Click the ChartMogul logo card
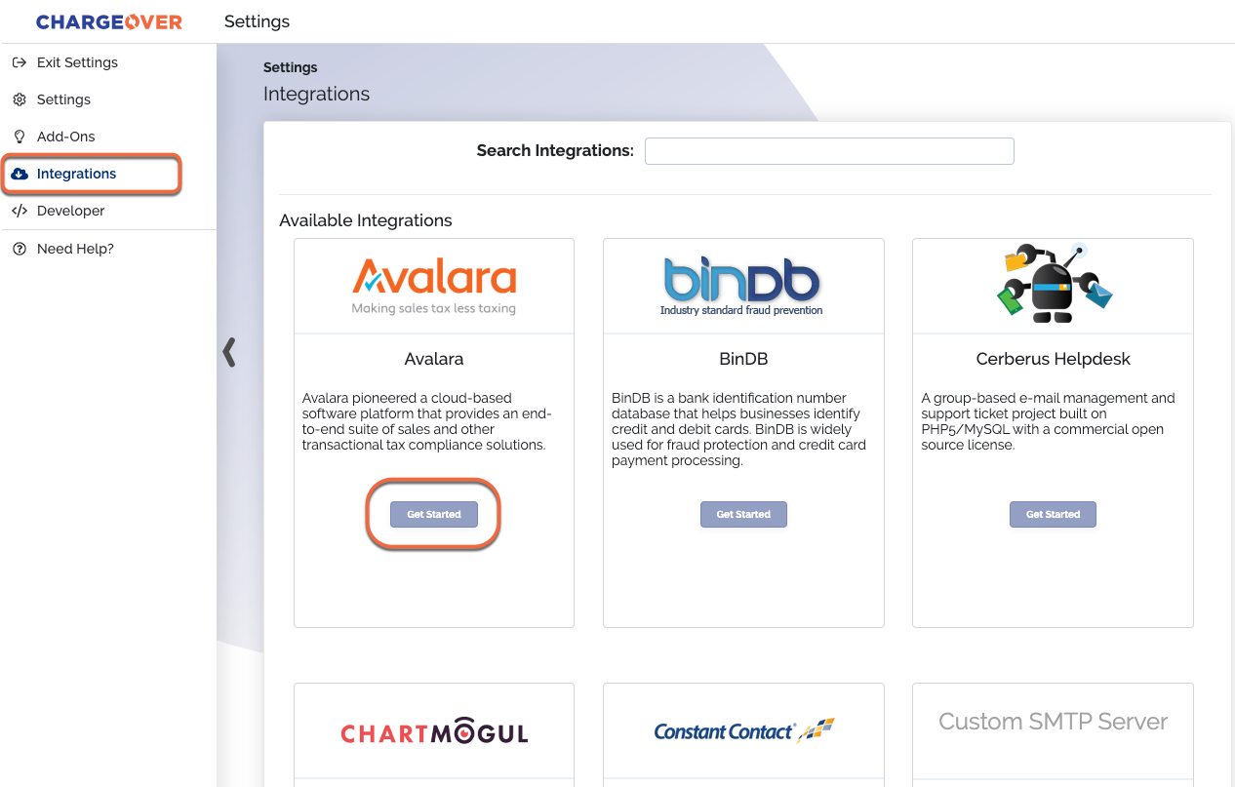This screenshot has height=787, width=1235. pyautogui.click(x=434, y=733)
